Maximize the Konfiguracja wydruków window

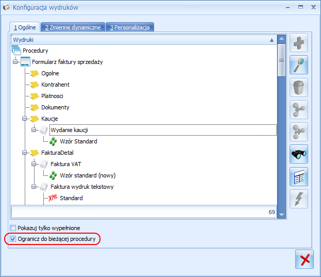coord(300,7)
